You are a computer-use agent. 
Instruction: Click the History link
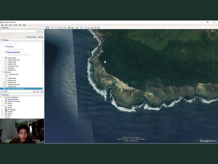point(41,37)
